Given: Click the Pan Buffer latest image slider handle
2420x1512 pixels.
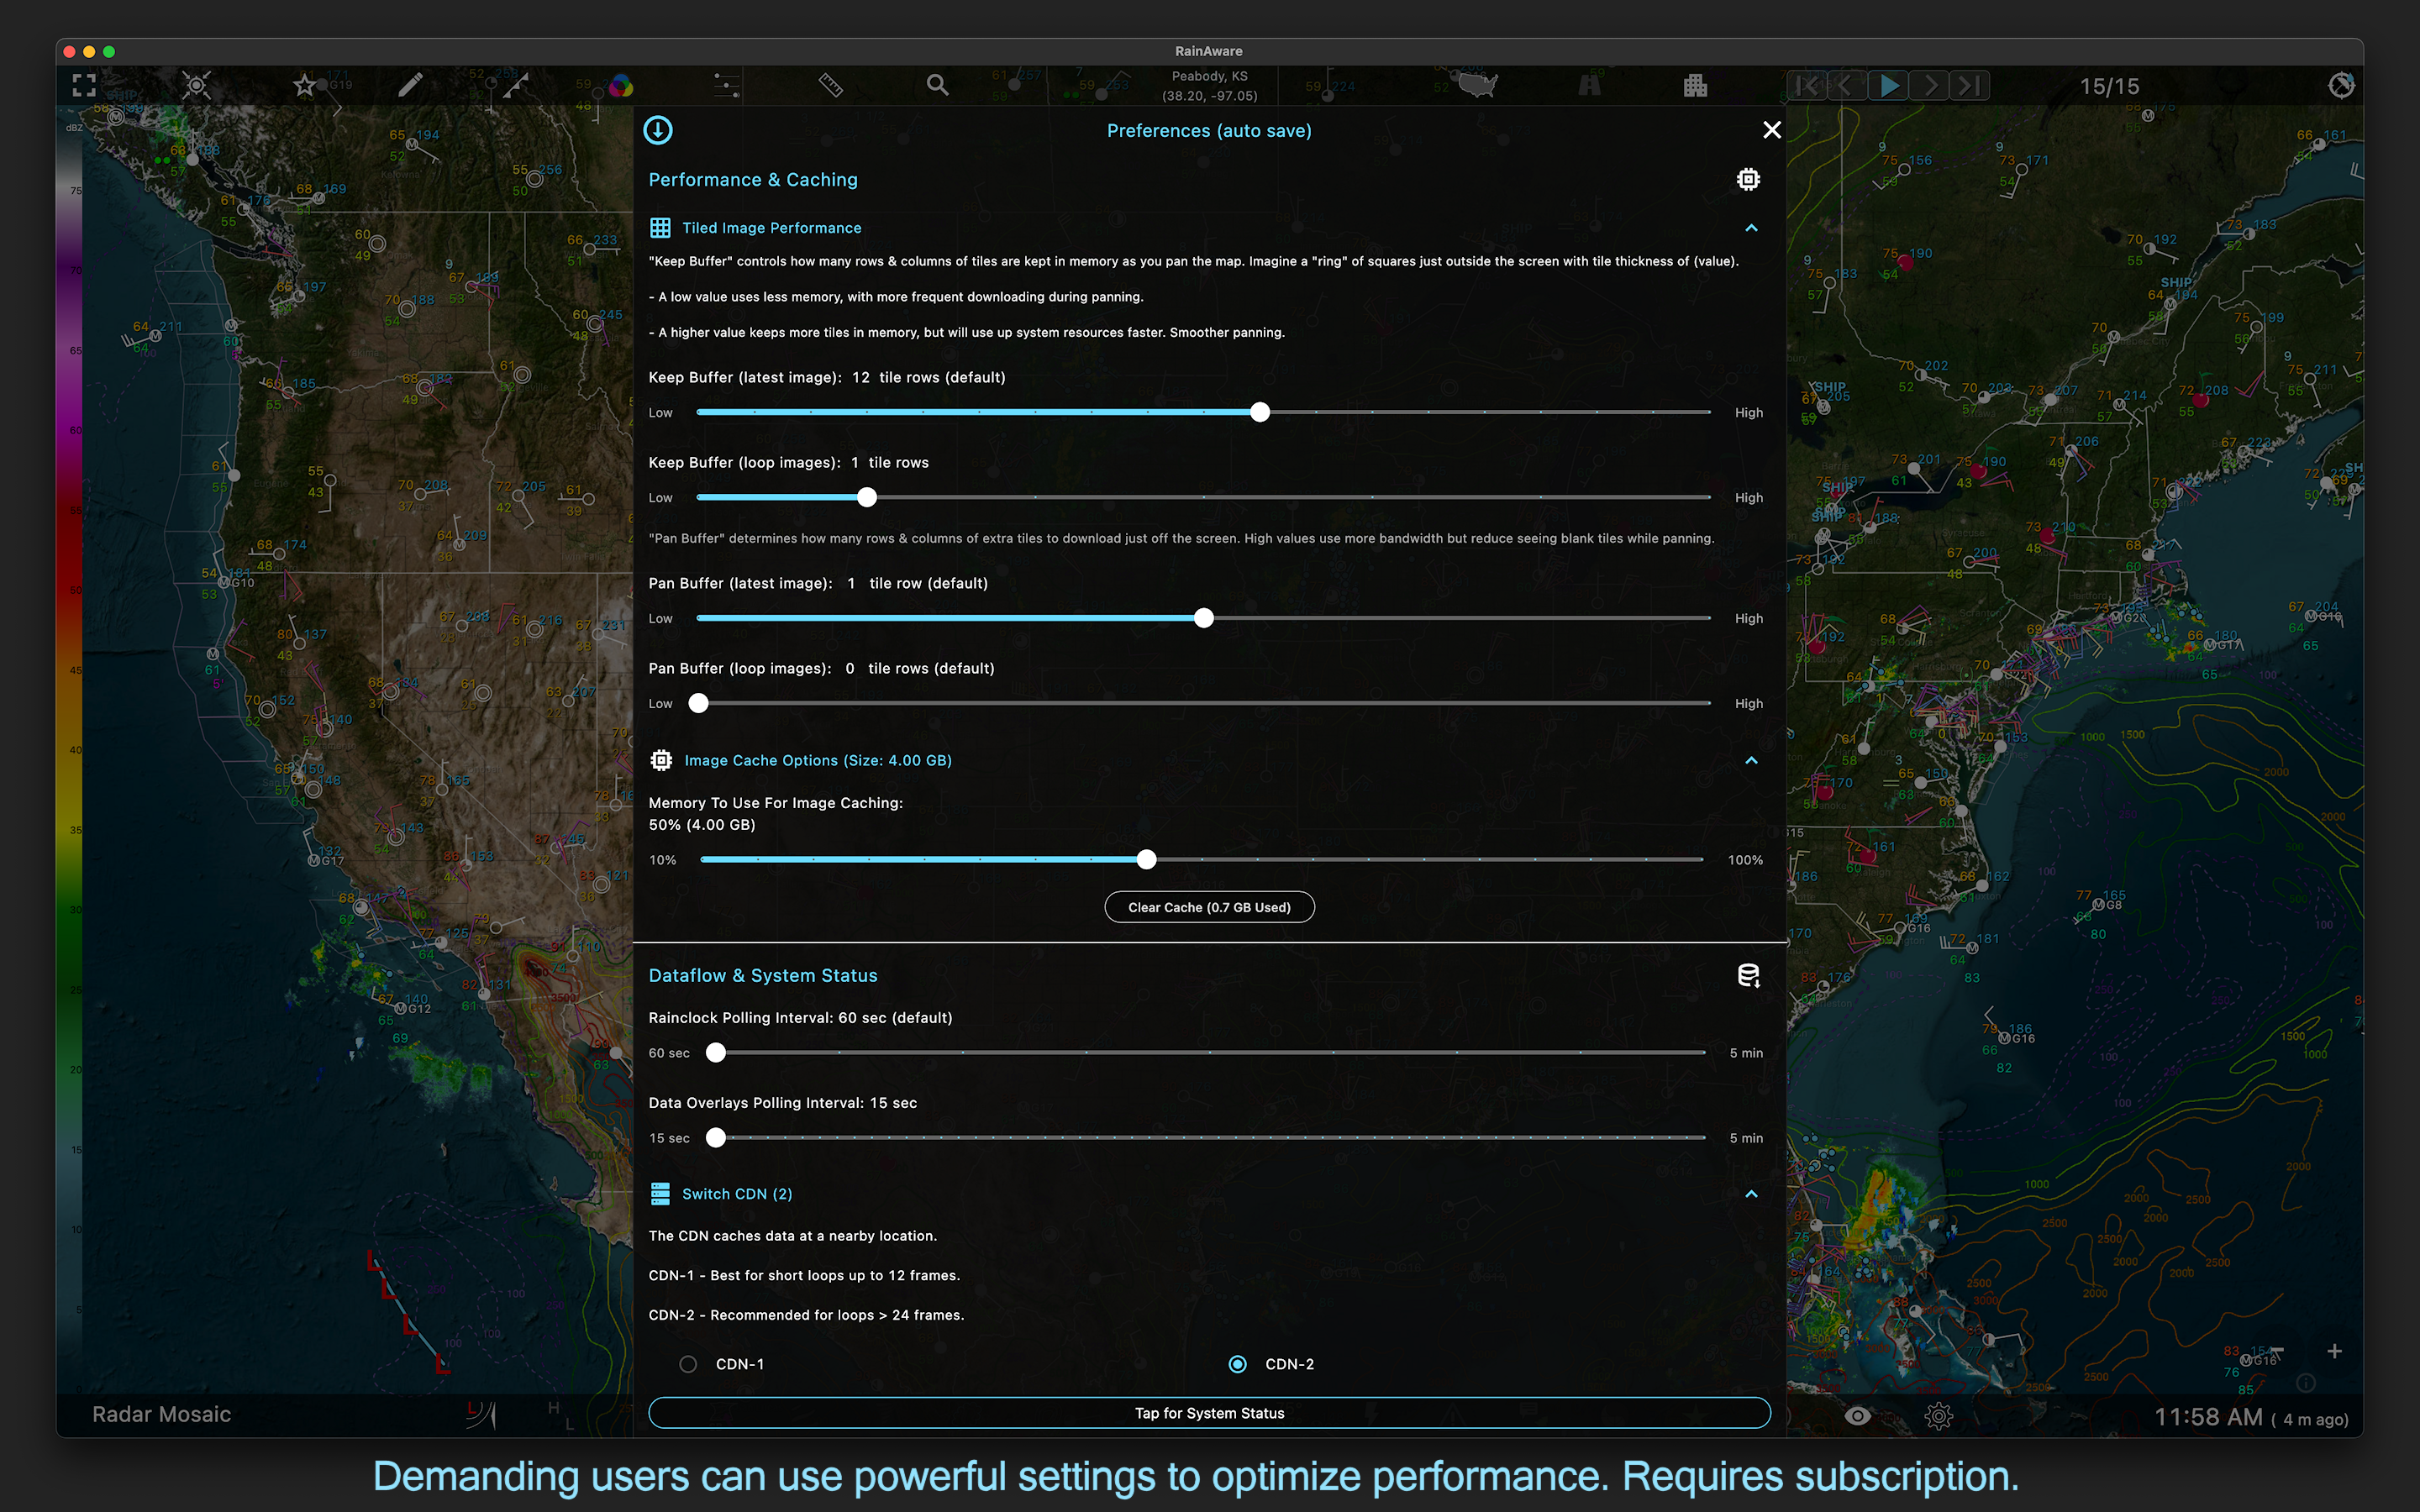Looking at the screenshot, I should [1204, 618].
